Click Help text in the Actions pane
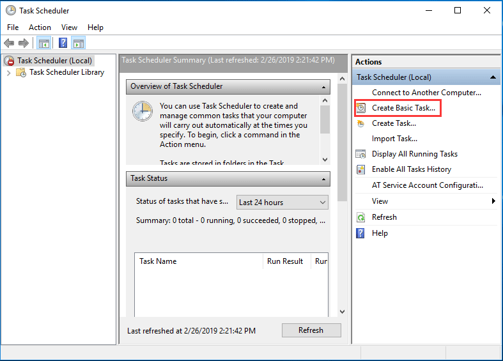Screen dimensions: 503x361 (380, 233)
